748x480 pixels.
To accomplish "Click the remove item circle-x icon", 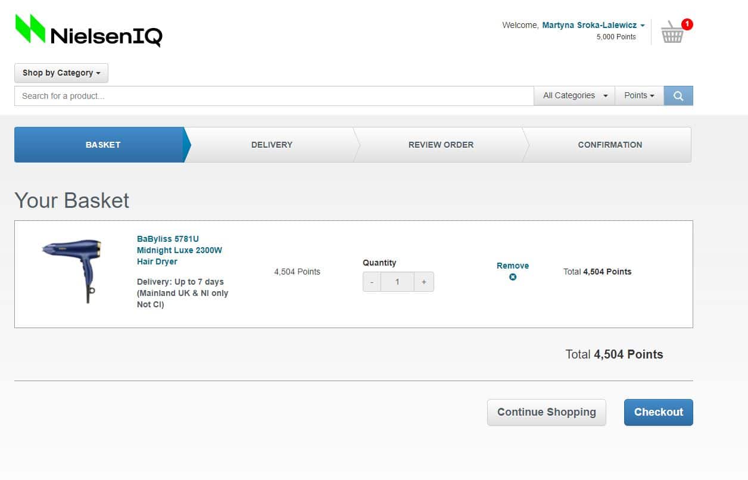I will 513,277.
